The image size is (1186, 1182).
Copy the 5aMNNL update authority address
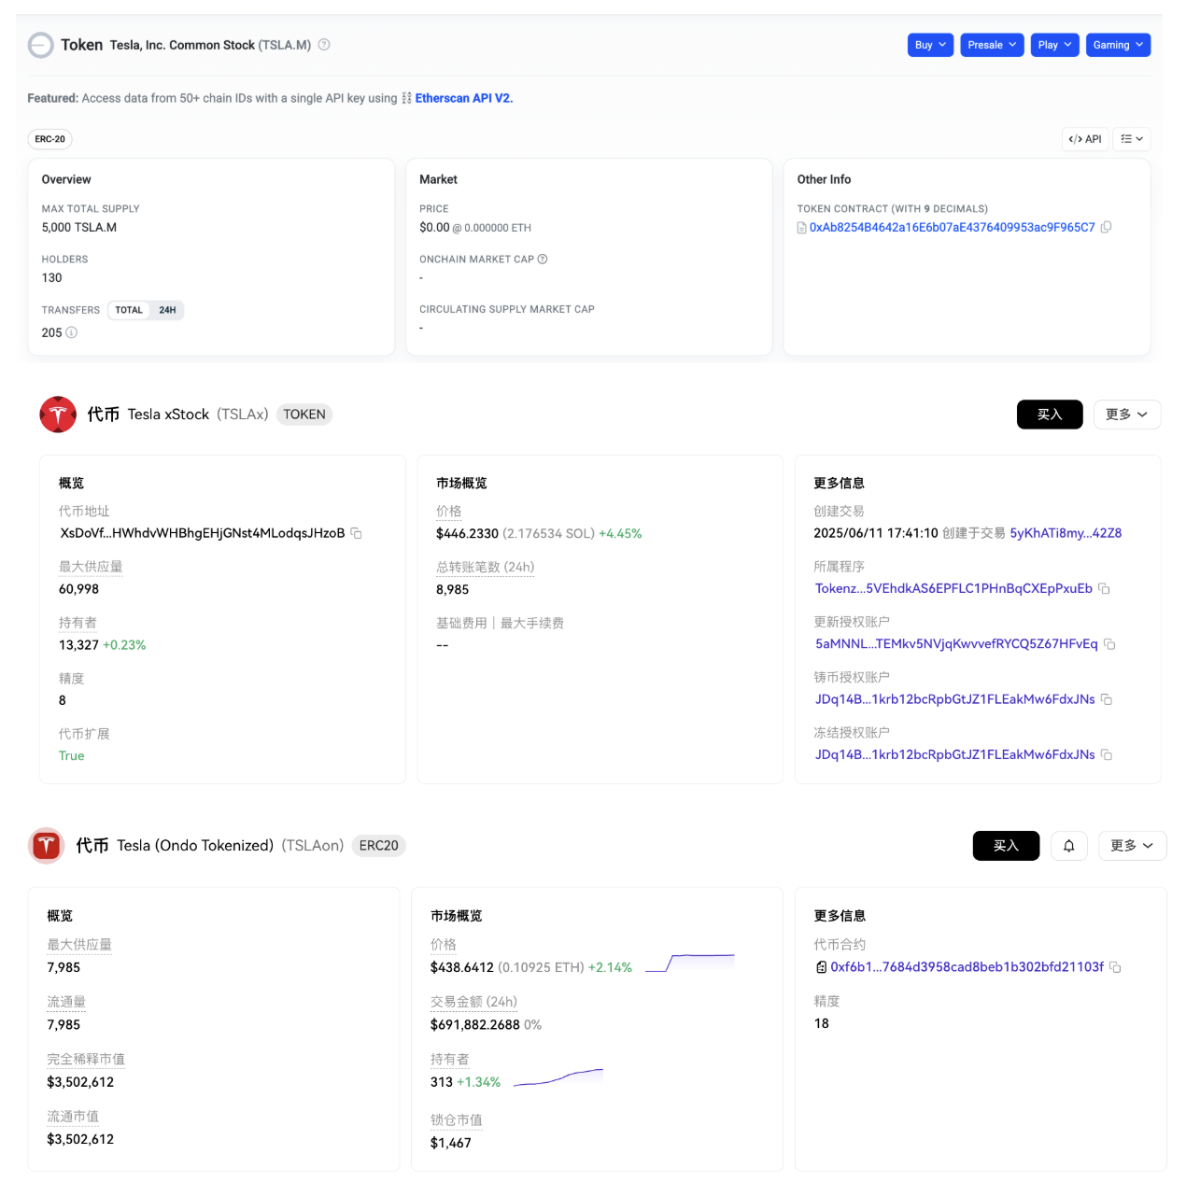[1109, 644]
